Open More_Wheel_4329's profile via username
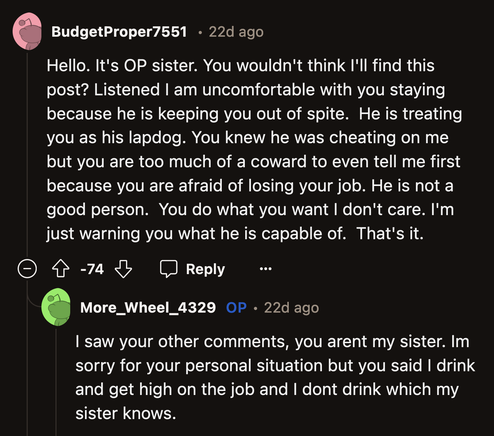This screenshot has width=494, height=436. click(148, 308)
